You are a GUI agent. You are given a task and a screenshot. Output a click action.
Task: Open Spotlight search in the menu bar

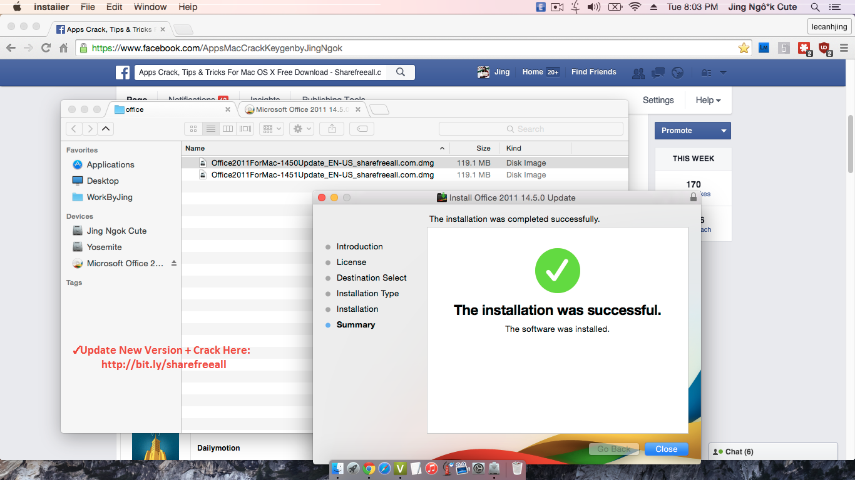[x=815, y=7]
